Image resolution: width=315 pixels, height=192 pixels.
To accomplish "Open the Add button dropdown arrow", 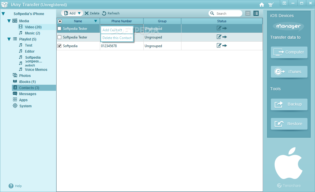I will (x=79, y=13).
